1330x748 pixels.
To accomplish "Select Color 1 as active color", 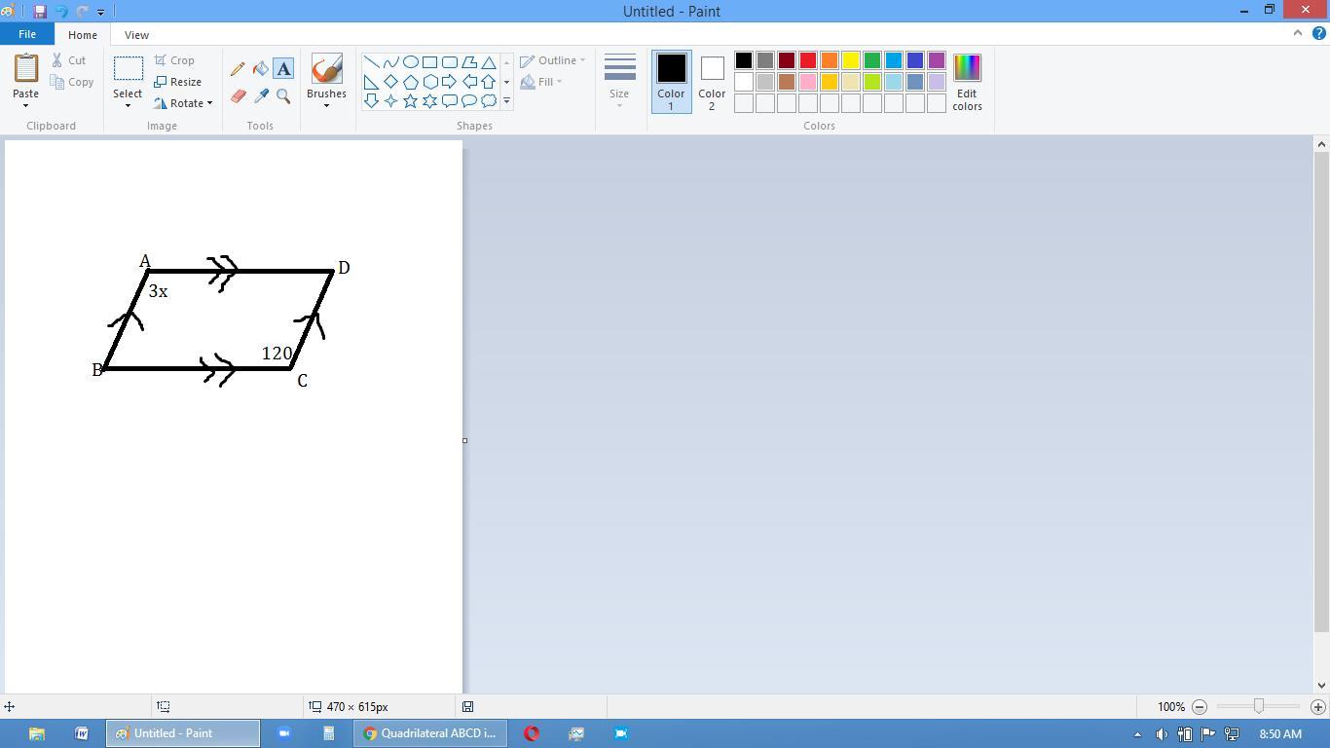I will (x=671, y=81).
